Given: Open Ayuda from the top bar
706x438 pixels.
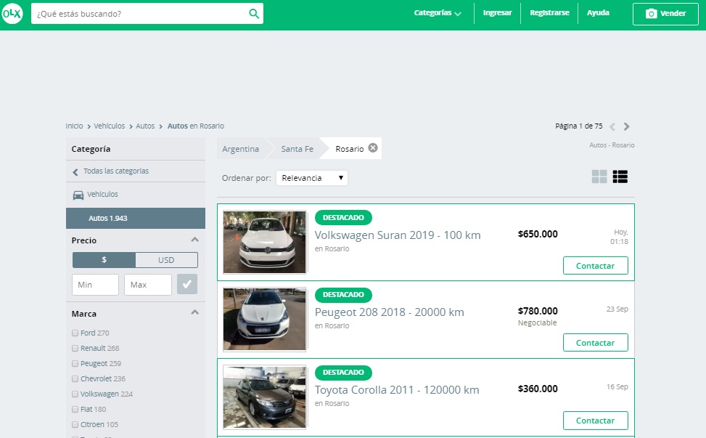Looking at the screenshot, I should pos(598,12).
